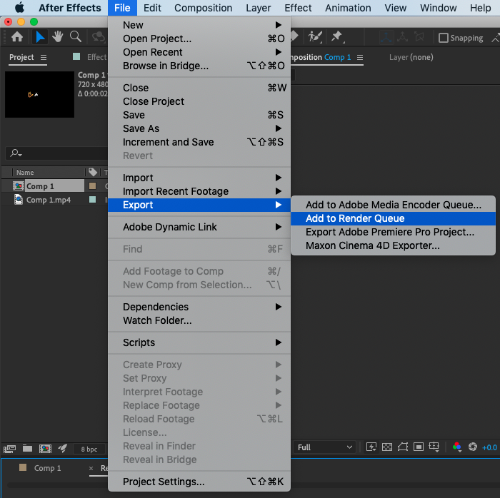Toggle the Region of Interest button

click(402, 447)
